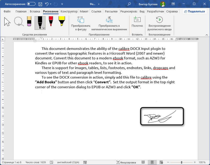210x165 pixels.
Task: Click the macro recording icon in status bar
Action: tap(85, 162)
